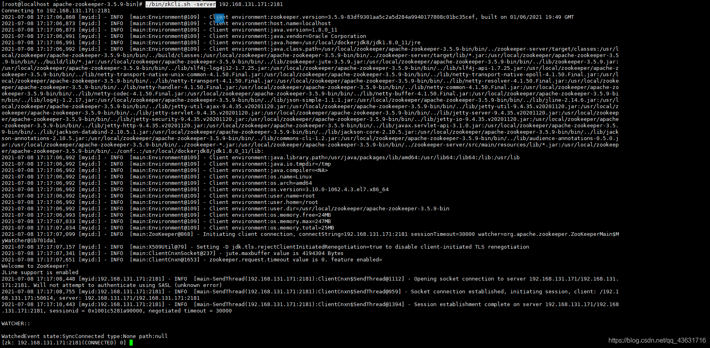Screen dimensions: 710x348
Task: Click '[main:ClientCnxn@1653]' logger tag
Action: (x=165, y=260)
